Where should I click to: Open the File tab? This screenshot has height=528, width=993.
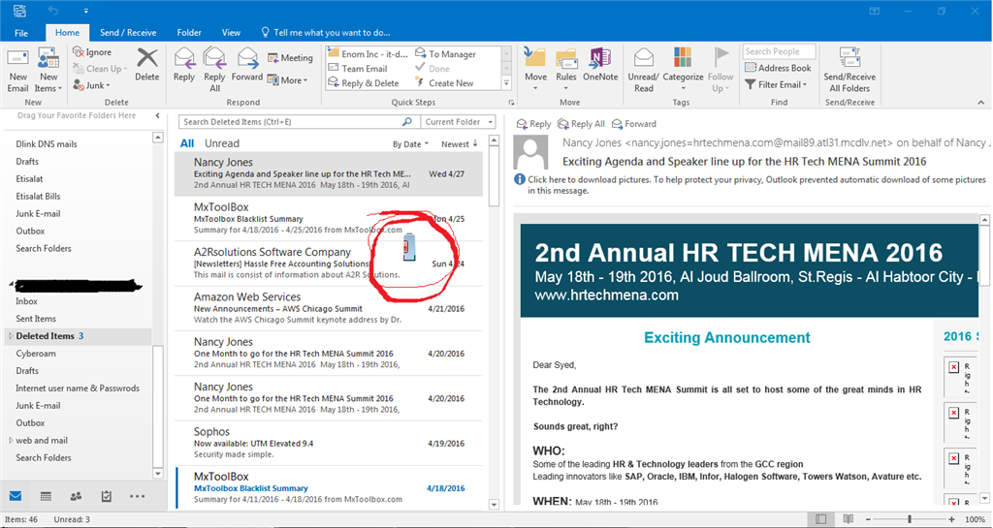pos(21,33)
